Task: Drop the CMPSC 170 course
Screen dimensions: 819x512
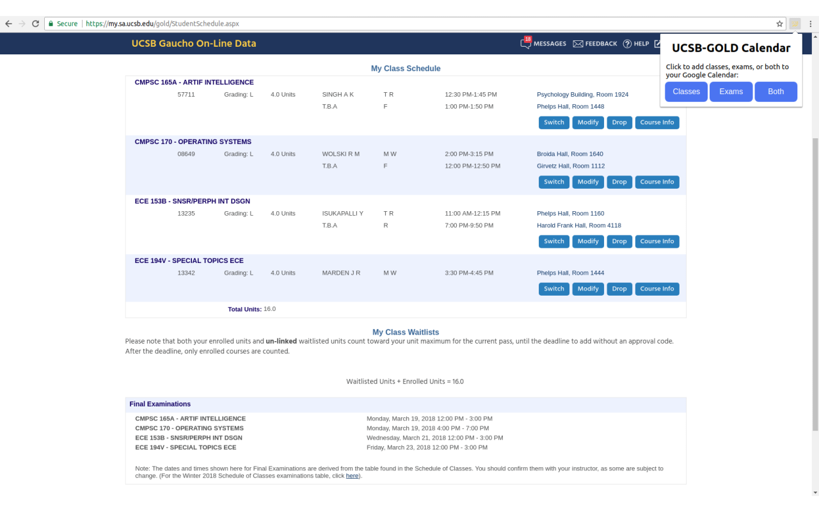Action: coord(619,182)
